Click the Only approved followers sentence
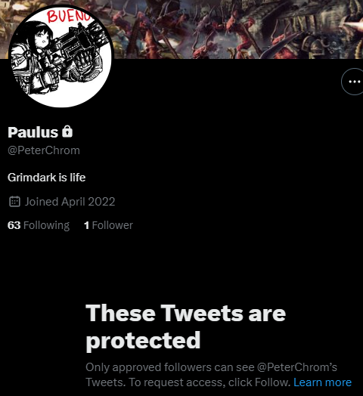The image size is (363, 396). click(211, 367)
